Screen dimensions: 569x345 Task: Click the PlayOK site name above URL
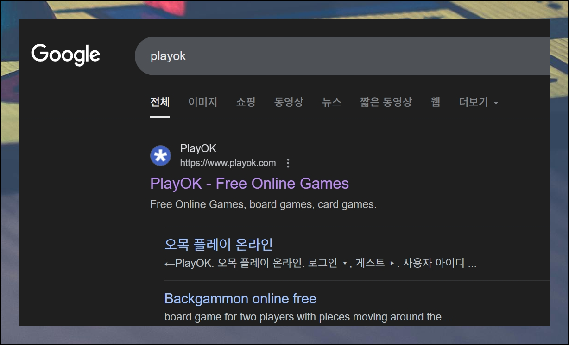point(198,148)
